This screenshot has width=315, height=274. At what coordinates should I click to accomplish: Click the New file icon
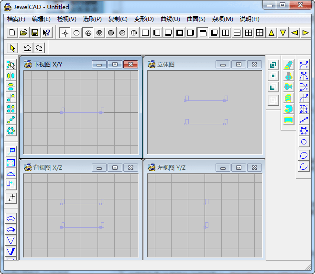coord(12,33)
